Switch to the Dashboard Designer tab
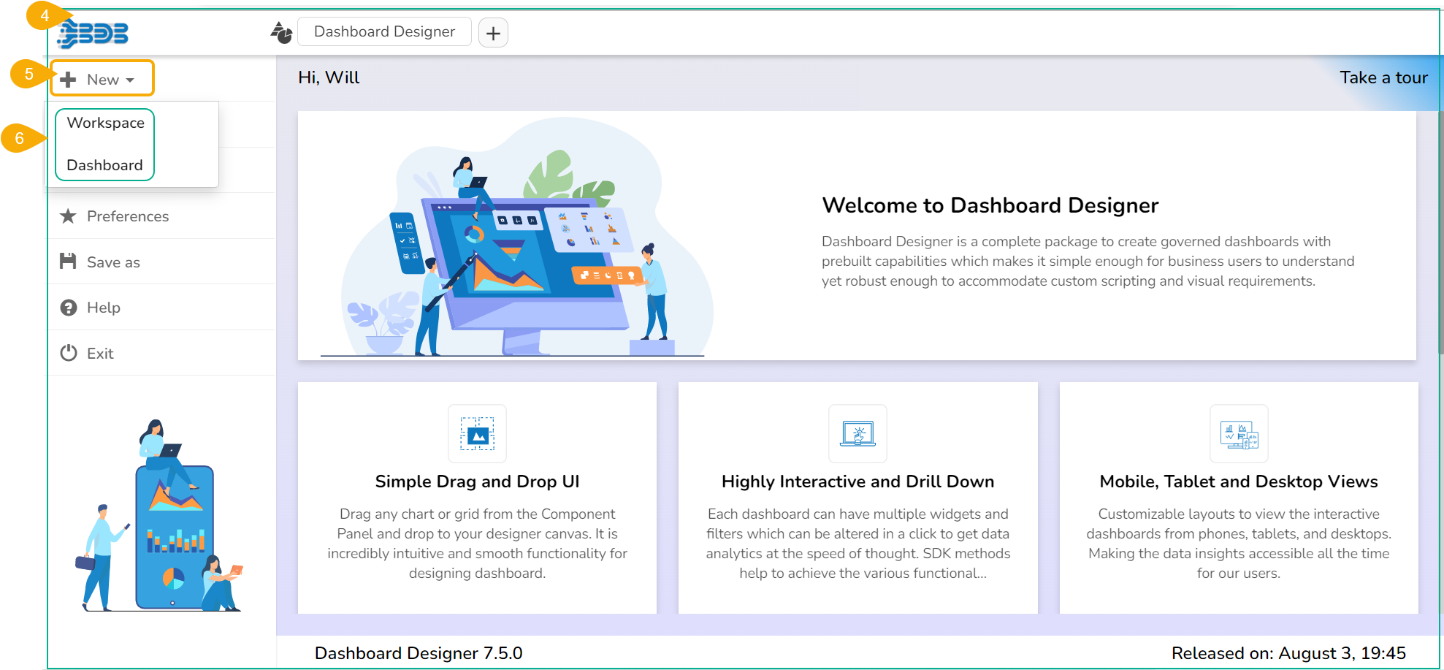1444x670 pixels. [384, 32]
